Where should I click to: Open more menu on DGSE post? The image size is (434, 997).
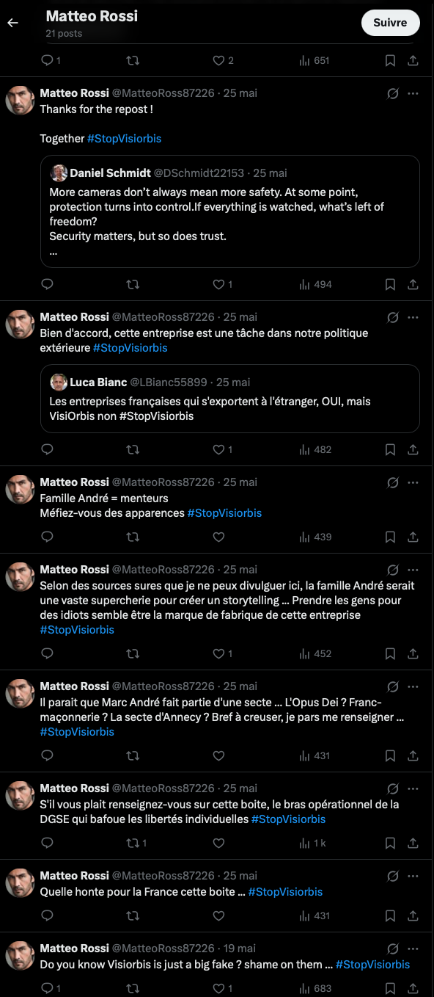(413, 788)
